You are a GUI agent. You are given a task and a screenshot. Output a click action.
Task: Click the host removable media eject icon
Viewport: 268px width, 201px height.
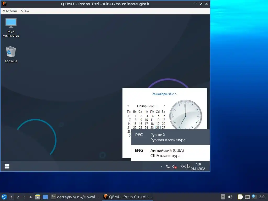pos(223,197)
